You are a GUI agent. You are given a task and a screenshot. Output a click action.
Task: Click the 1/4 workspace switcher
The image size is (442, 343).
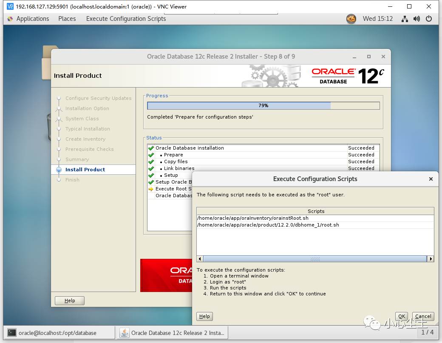pyautogui.click(x=428, y=332)
